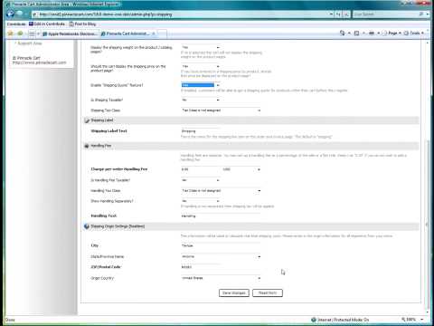Click the Support Area sidebar link
434x326 pixels.
coord(30,43)
